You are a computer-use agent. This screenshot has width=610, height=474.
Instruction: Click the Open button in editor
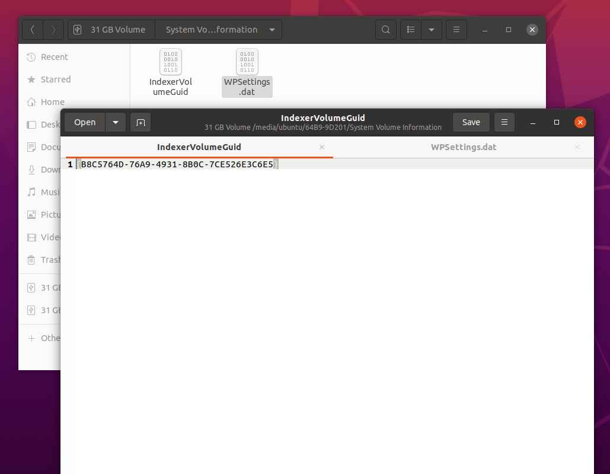click(85, 122)
